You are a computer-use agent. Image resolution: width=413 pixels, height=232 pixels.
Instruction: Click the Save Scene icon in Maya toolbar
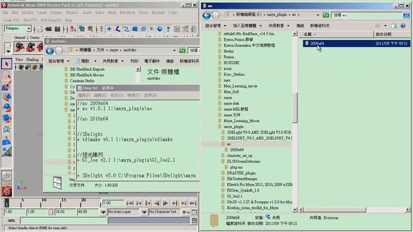57,29
